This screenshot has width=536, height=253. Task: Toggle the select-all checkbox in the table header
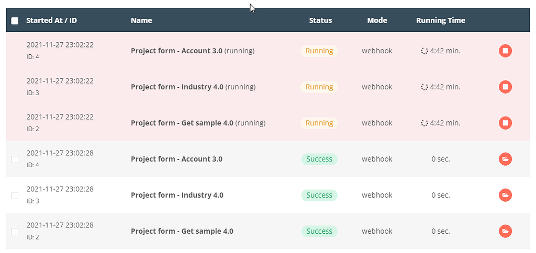pyautogui.click(x=15, y=21)
